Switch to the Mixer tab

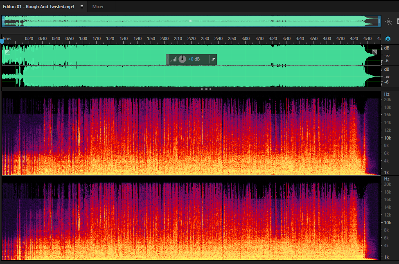(98, 7)
